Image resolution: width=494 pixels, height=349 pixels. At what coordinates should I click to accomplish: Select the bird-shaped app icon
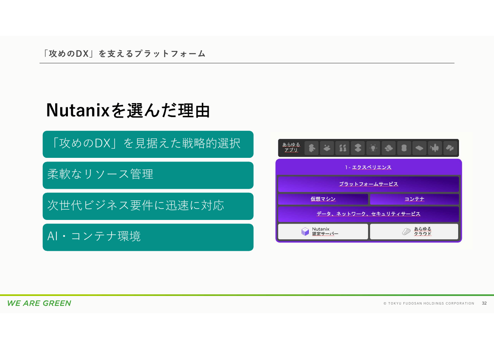pos(435,148)
